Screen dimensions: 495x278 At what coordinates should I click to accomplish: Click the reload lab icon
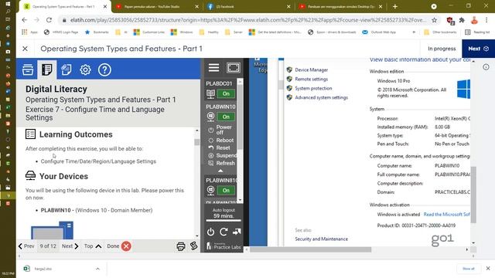(224, 232)
